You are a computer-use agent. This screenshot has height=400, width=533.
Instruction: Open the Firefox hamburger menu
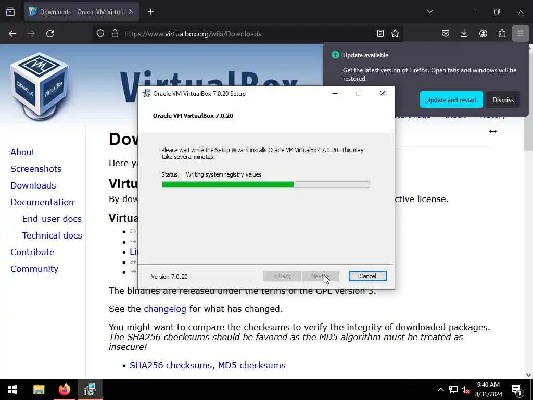point(521,33)
